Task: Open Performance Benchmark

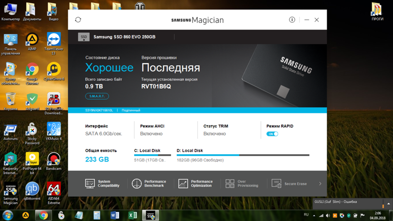Action: point(149,184)
